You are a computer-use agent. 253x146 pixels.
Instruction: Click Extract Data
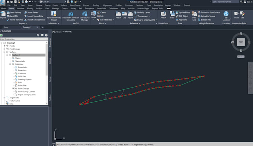click(205, 20)
